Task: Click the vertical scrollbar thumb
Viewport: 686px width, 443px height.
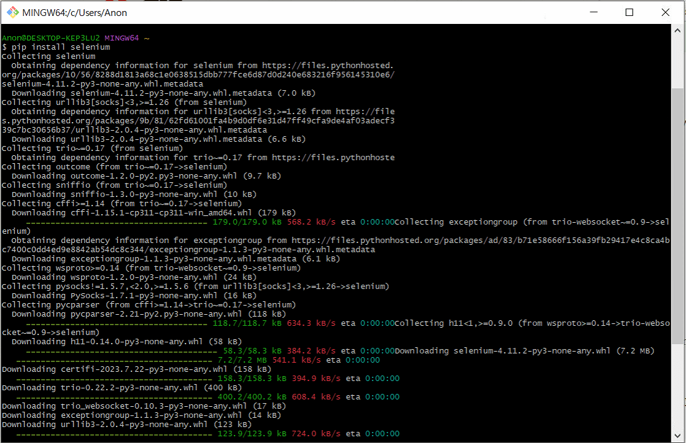Action: (x=679, y=215)
